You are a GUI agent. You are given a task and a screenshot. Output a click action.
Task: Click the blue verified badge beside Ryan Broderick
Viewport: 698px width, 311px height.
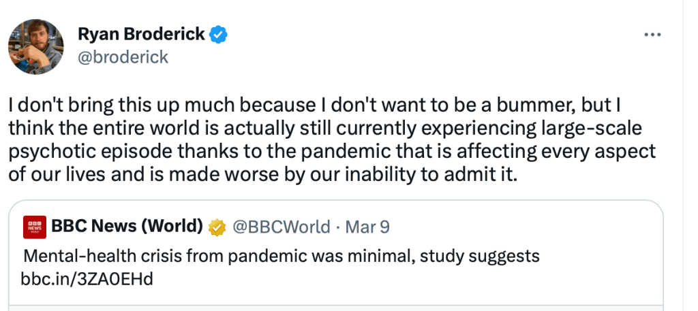pyautogui.click(x=218, y=34)
